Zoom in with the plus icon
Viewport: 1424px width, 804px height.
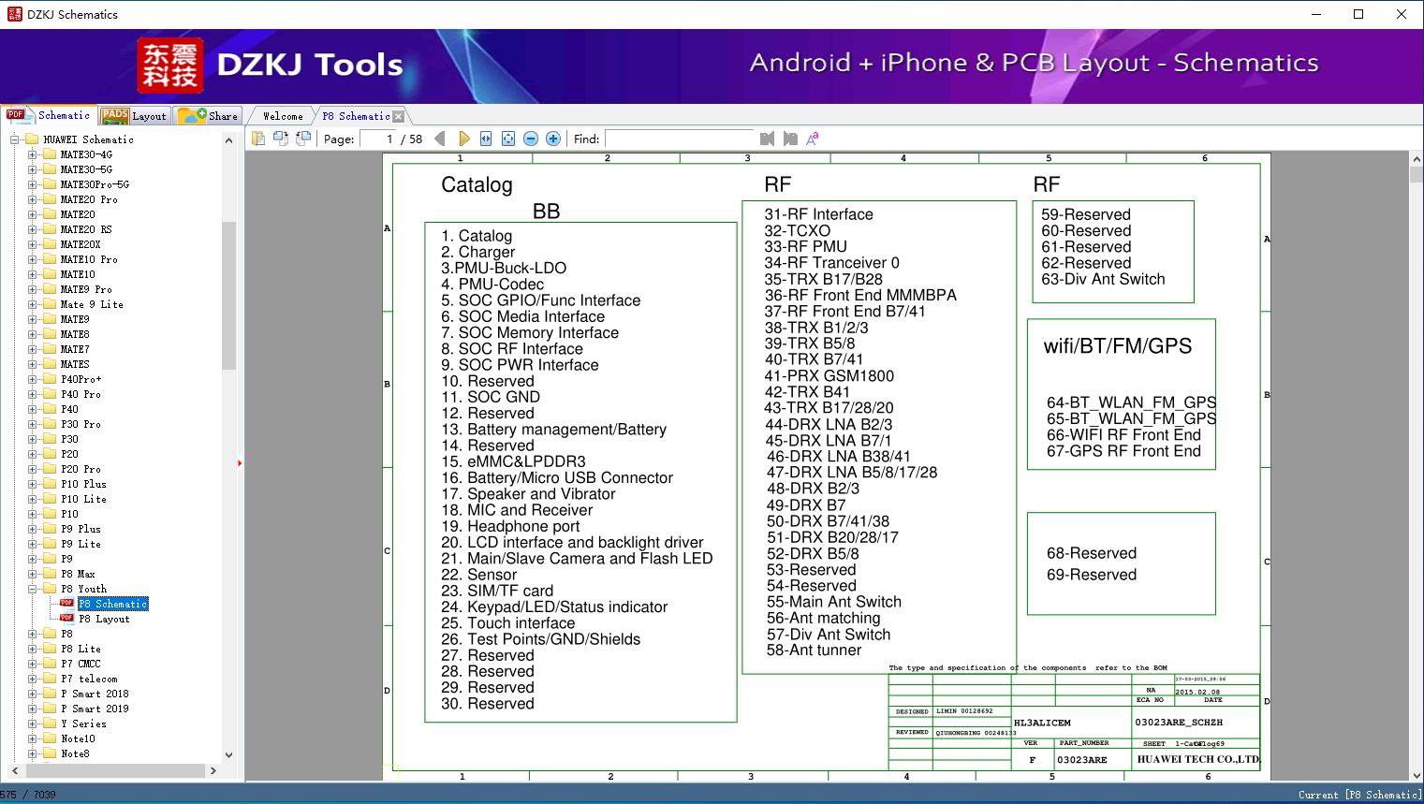click(x=553, y=139)
